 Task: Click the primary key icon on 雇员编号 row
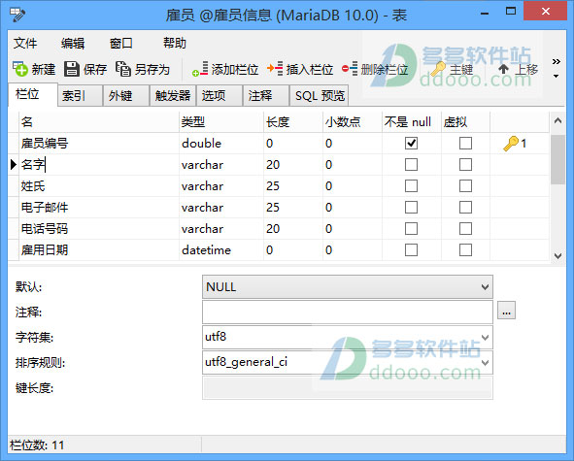click(511, 144)
